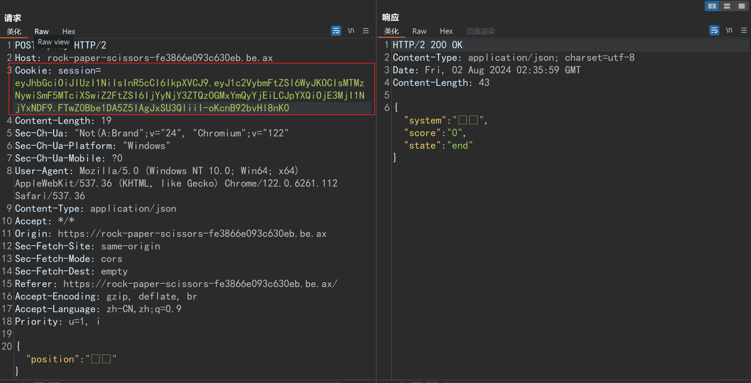Click the User-Agent header line
The width and height of the screenshot is (751, 383).
[157, 171]
